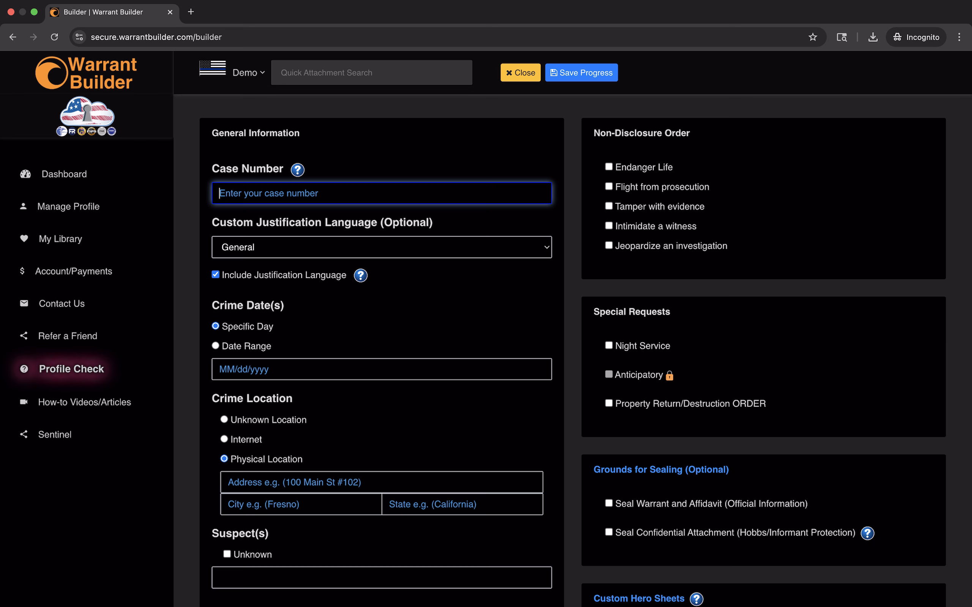Screen dimensions: 972x607
Task: Select the Date Range radio button
Action: pyautogui.click(x=216, y=346)
